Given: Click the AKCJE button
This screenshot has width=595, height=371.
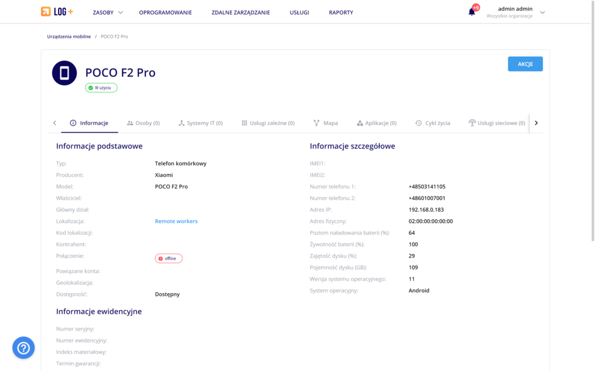Looking at the screenshot, I should pyautogui.click(x=525, y=64).
